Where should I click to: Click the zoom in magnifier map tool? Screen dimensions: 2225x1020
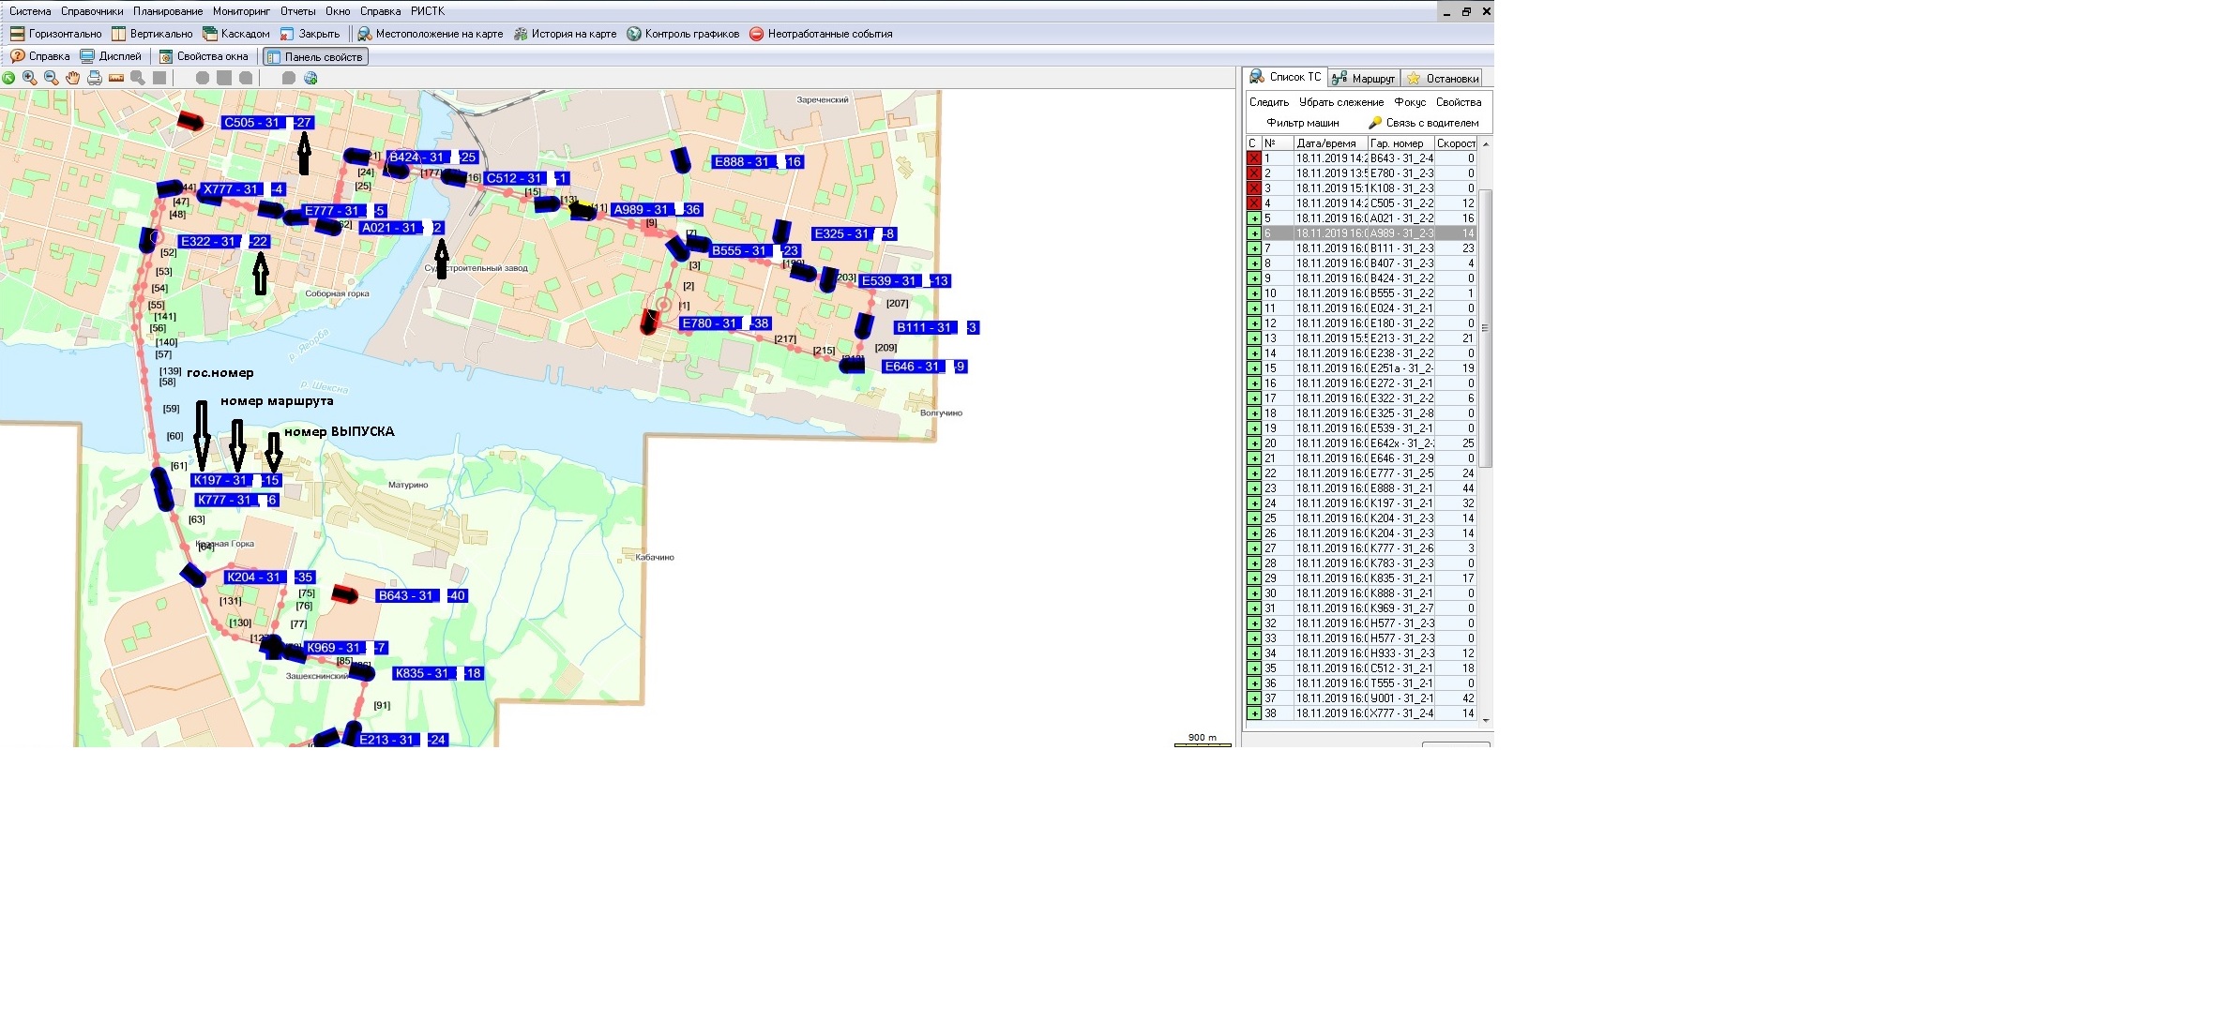point(30,78)
